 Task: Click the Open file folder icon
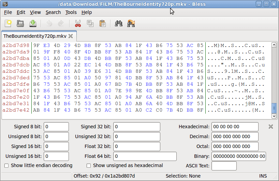click(20, 23)
